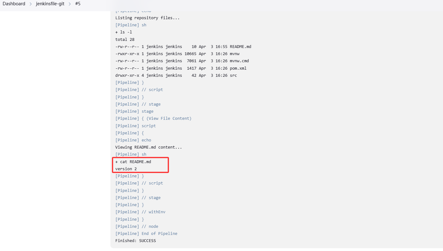This screenshot has height=251, width=443.
Task: Click the '[Pipeline] // node' line
Action: coord(137,227)
